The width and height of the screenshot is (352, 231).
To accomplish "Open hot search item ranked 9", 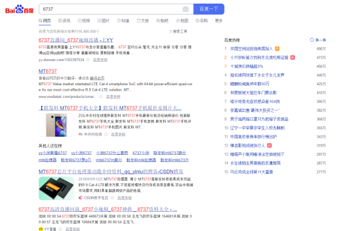I will [259, 119].
